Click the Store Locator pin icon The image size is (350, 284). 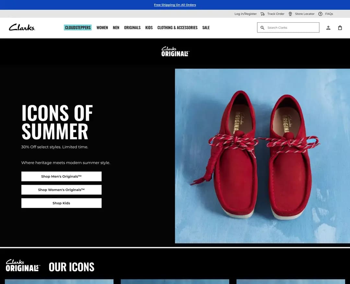[290, 14]
